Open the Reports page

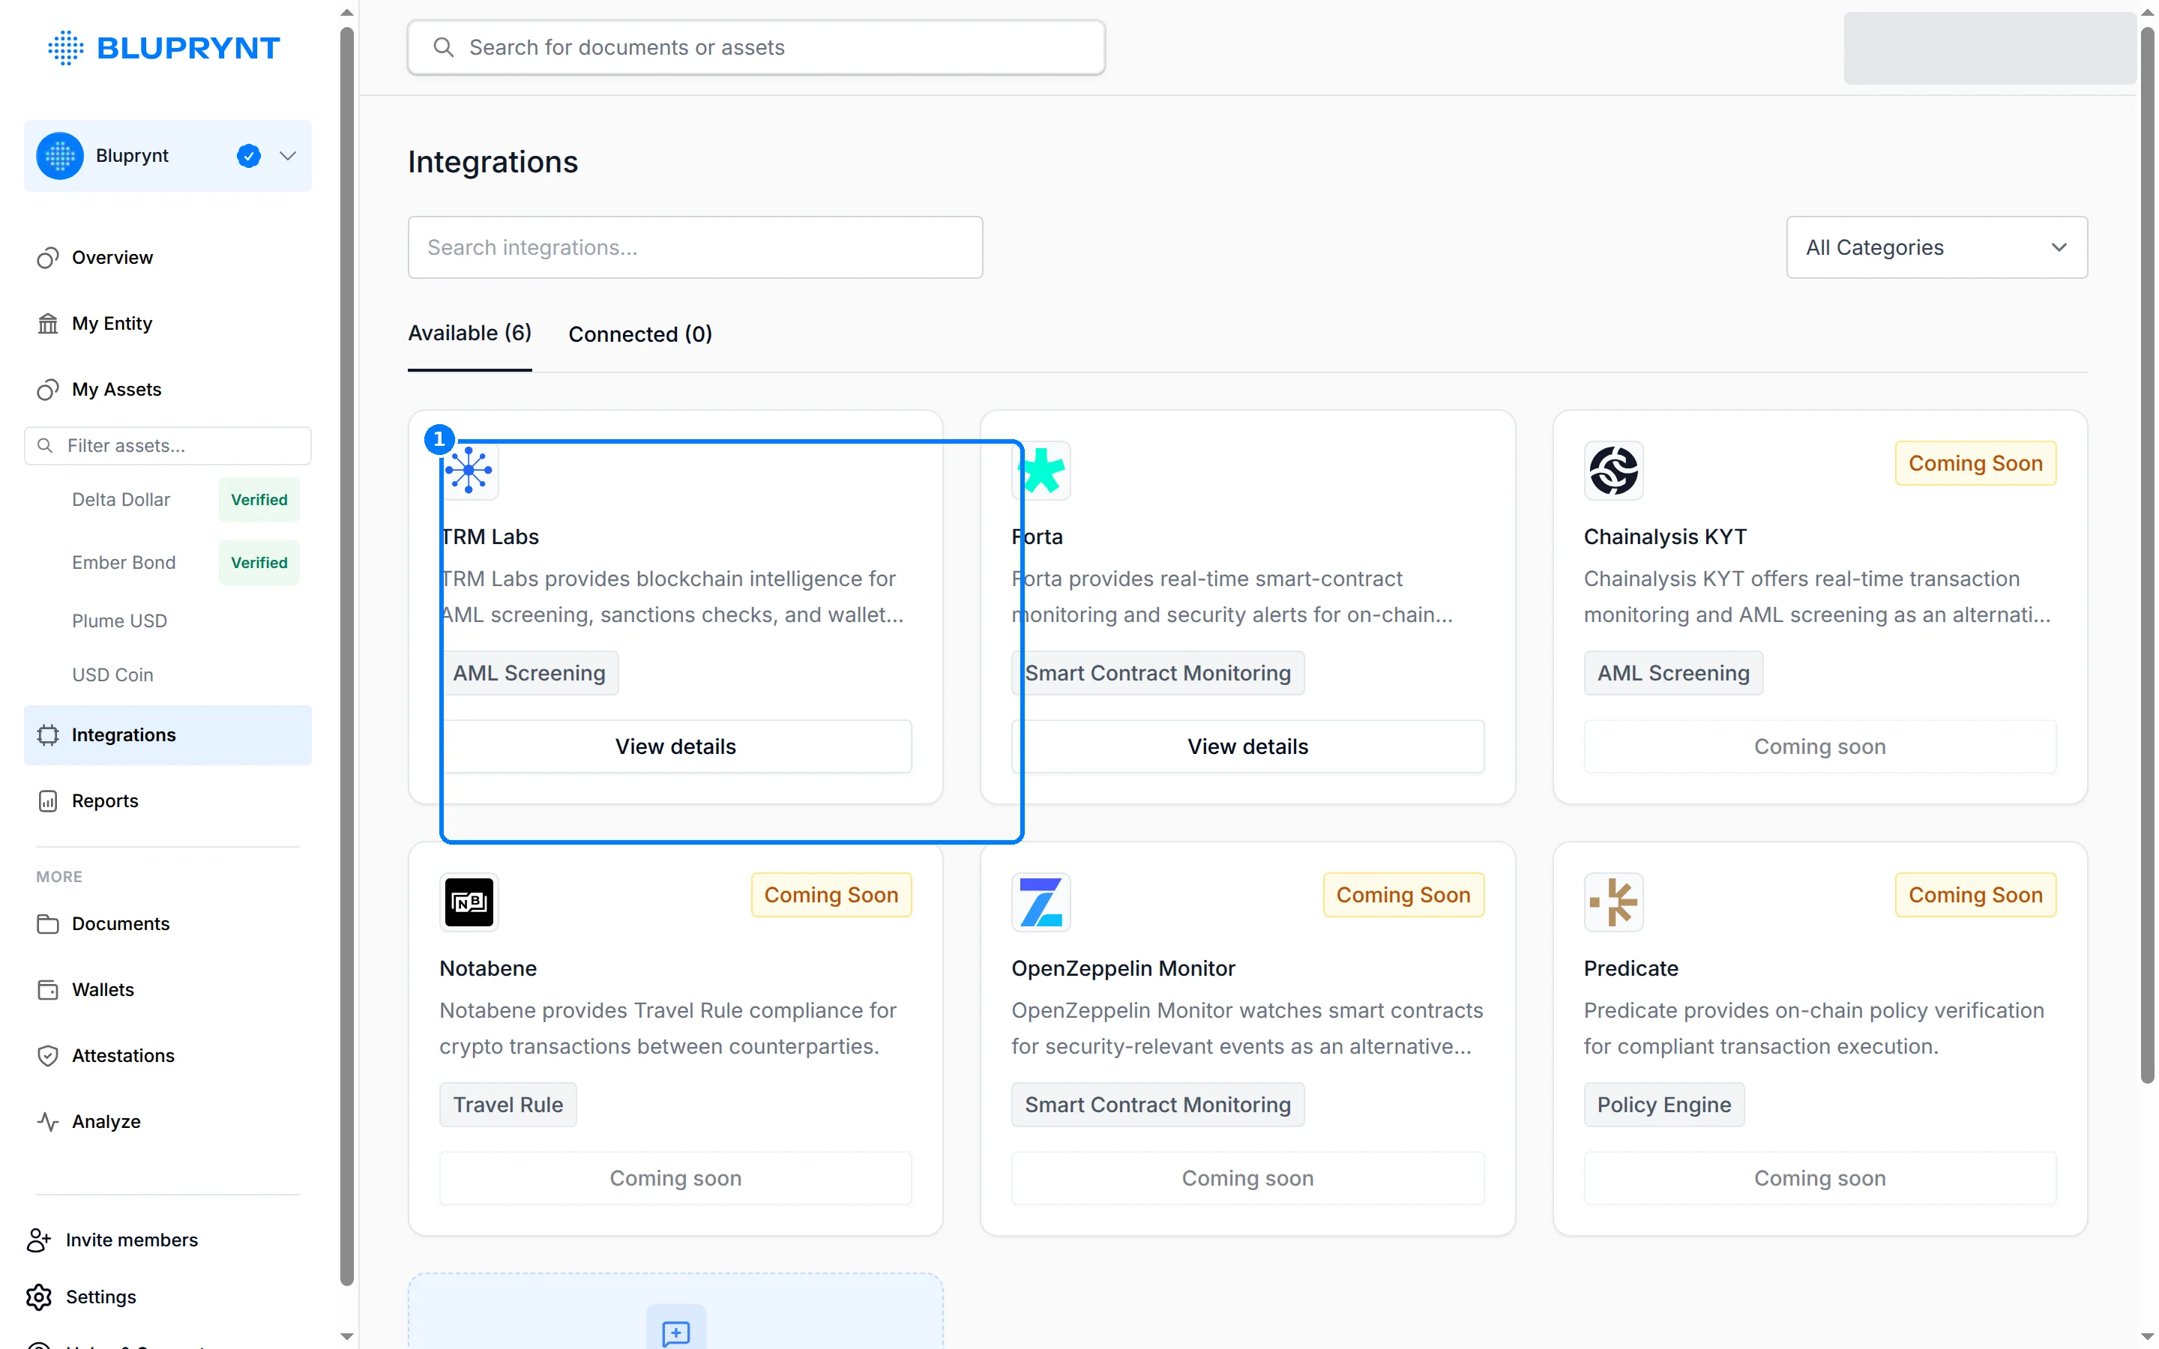[x=168, y=800]
